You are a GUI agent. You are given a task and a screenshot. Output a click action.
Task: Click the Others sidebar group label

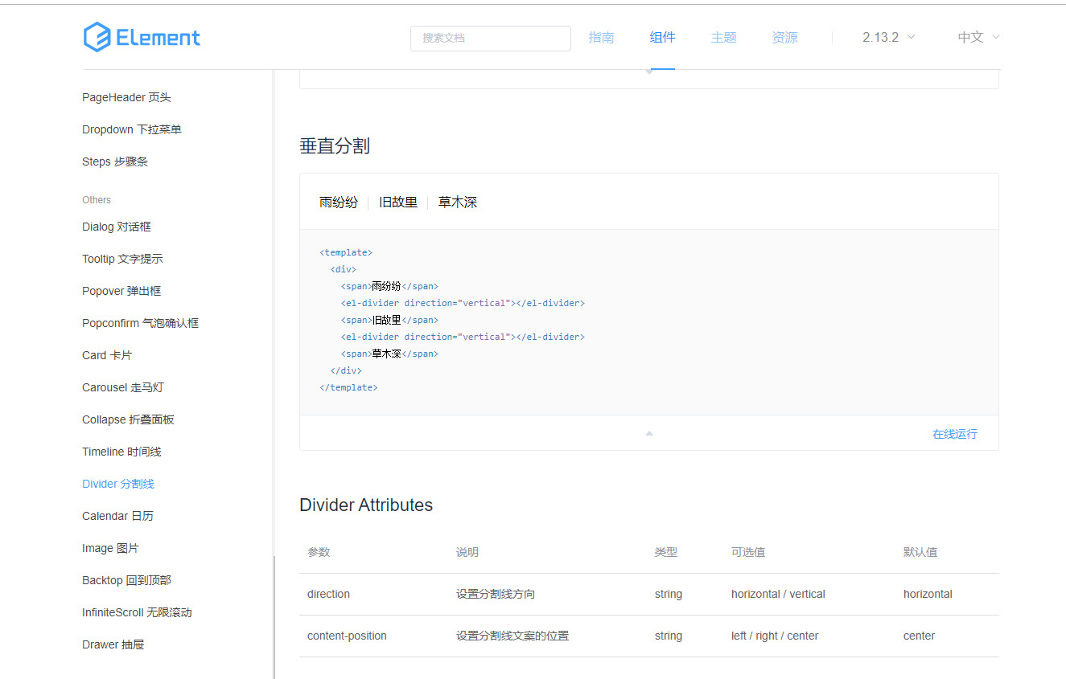[97, 200]
